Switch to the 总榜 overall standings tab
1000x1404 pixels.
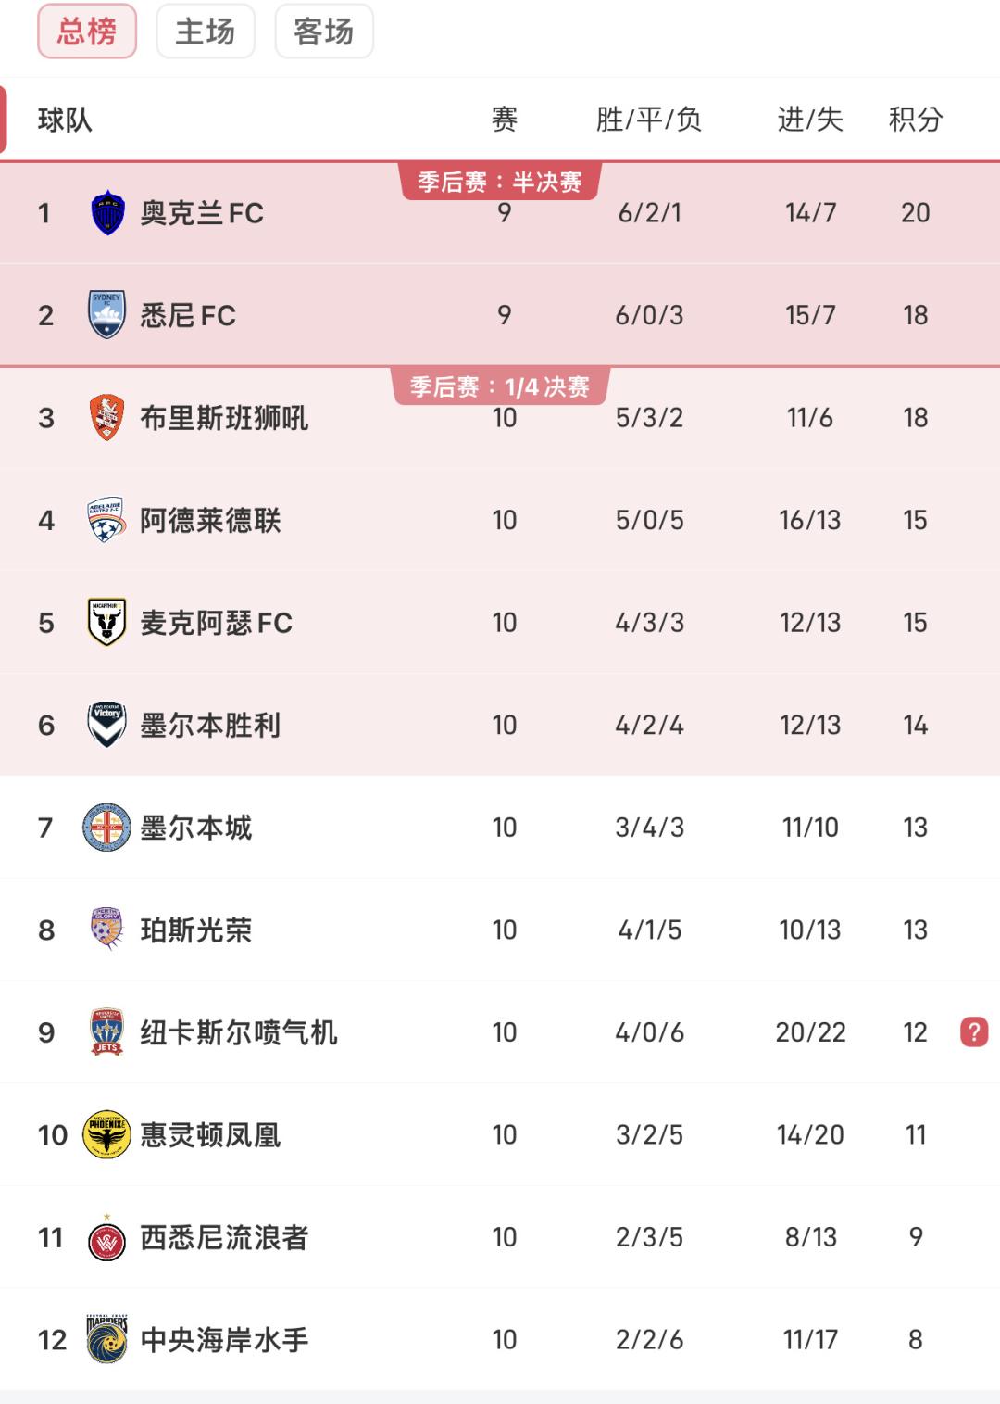[x=87, y=32]
